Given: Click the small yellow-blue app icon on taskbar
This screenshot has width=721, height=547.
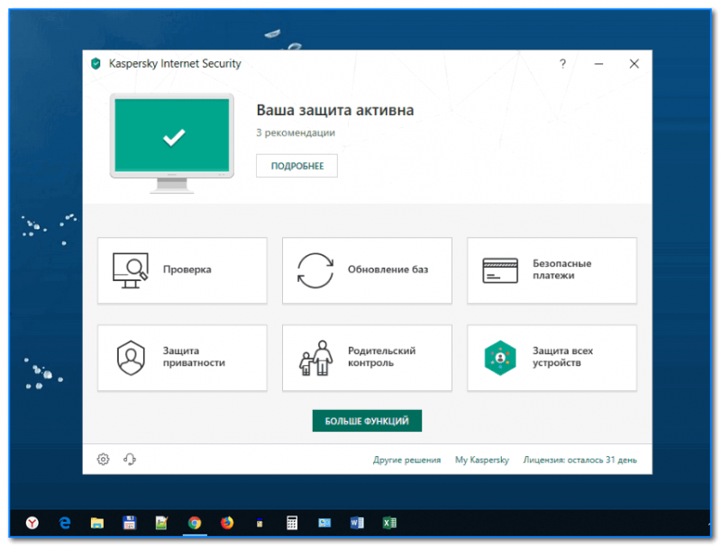Looking at the screenshot, I should tap(260, 523).
